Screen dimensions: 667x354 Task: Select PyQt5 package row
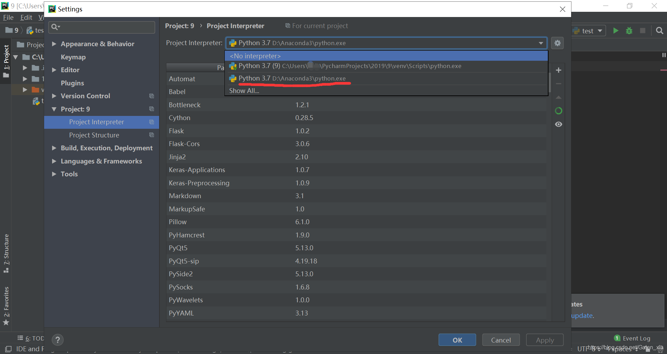pos(356,248)
